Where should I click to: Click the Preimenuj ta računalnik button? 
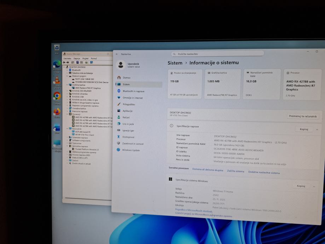(303, 116)
